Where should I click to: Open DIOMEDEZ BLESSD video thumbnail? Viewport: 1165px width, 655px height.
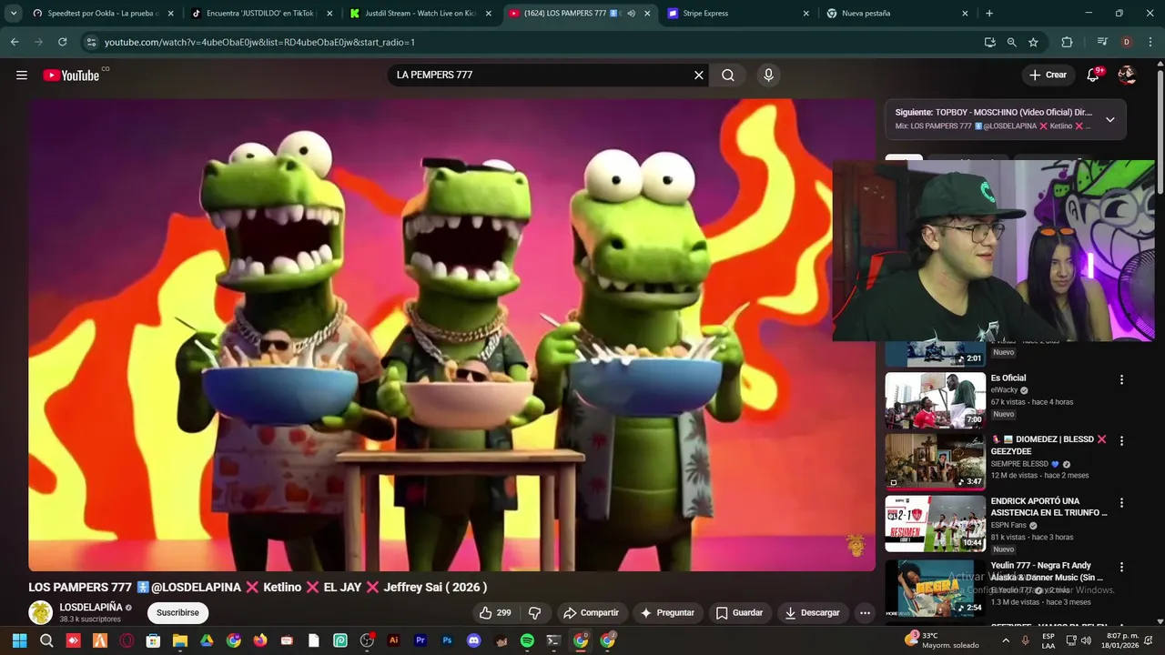[935, 462]
